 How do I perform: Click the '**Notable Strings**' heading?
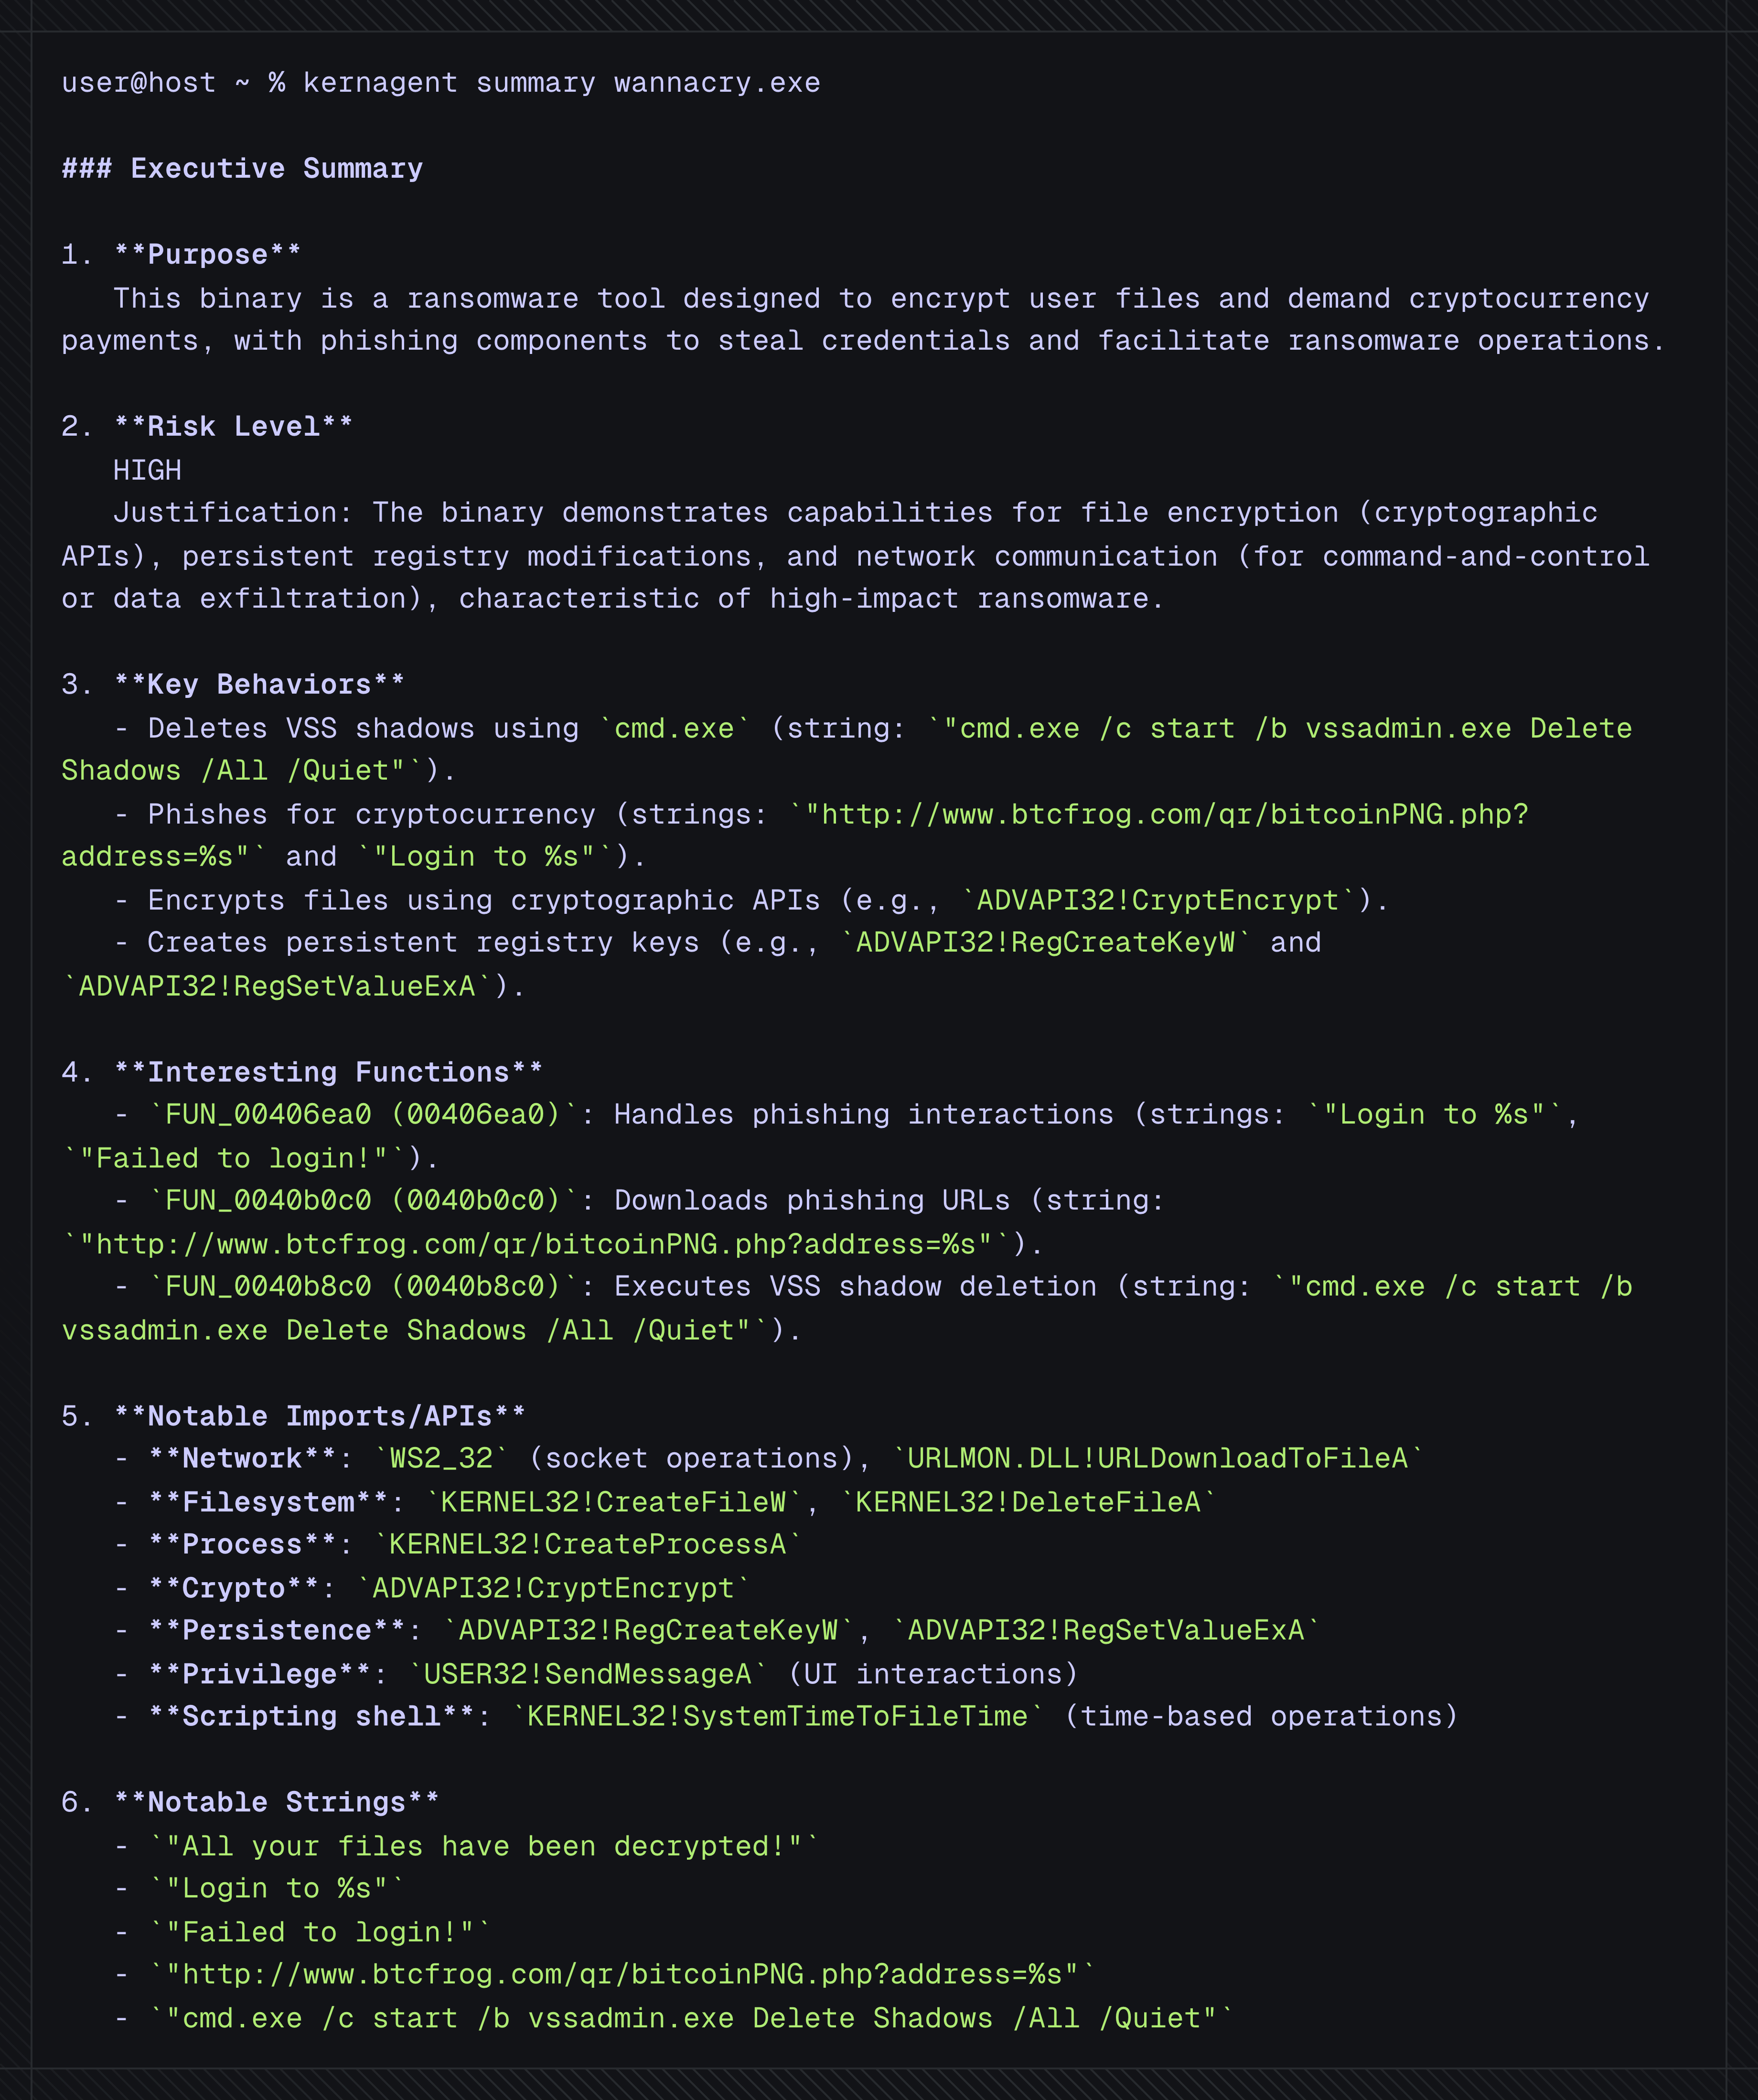point(276,1803)
